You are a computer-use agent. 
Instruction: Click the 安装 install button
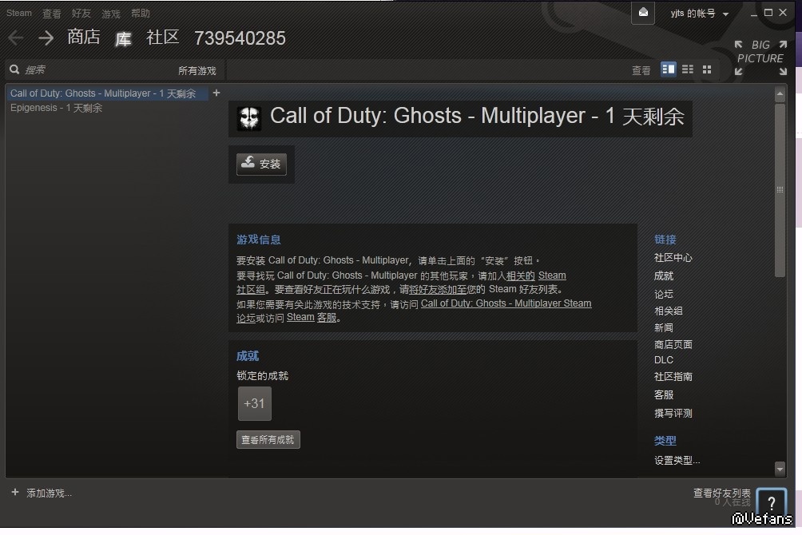[x=261, y=164]
